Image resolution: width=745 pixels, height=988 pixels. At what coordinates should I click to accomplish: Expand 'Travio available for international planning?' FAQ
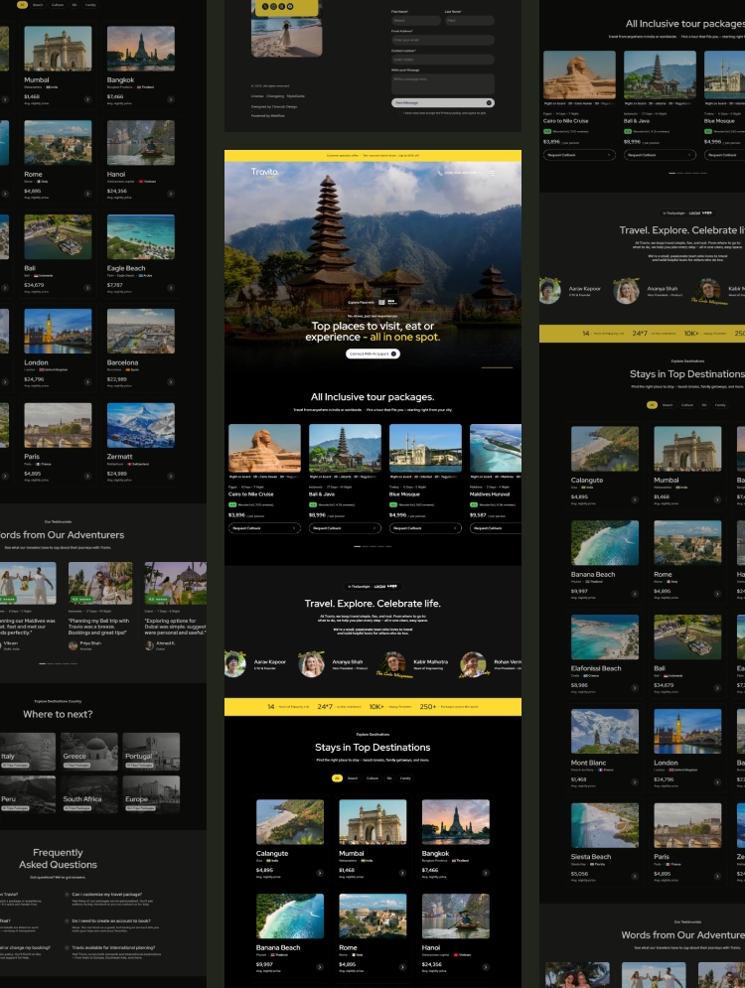pyautogui.click(x=67, y=947)
